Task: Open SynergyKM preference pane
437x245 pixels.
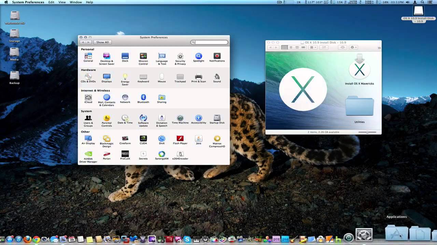Action: tap(162, 155)
